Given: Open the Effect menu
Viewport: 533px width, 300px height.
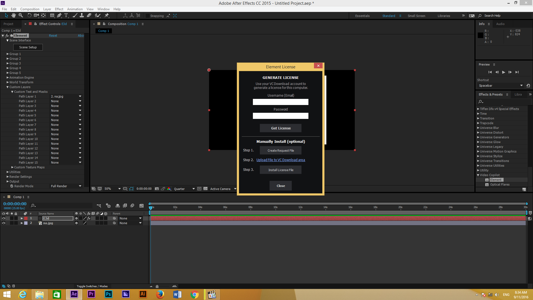Looking at the screenshot, I should (x=59, y=9).
